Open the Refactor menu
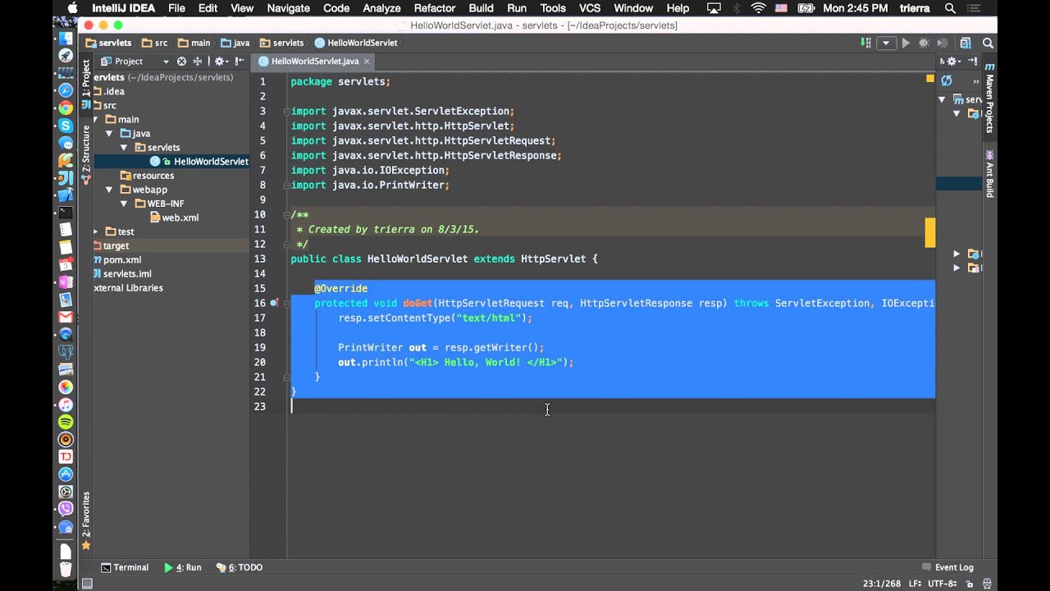Image resolution: width=1050 pixels, height=591 pixels. coord(434,8)
